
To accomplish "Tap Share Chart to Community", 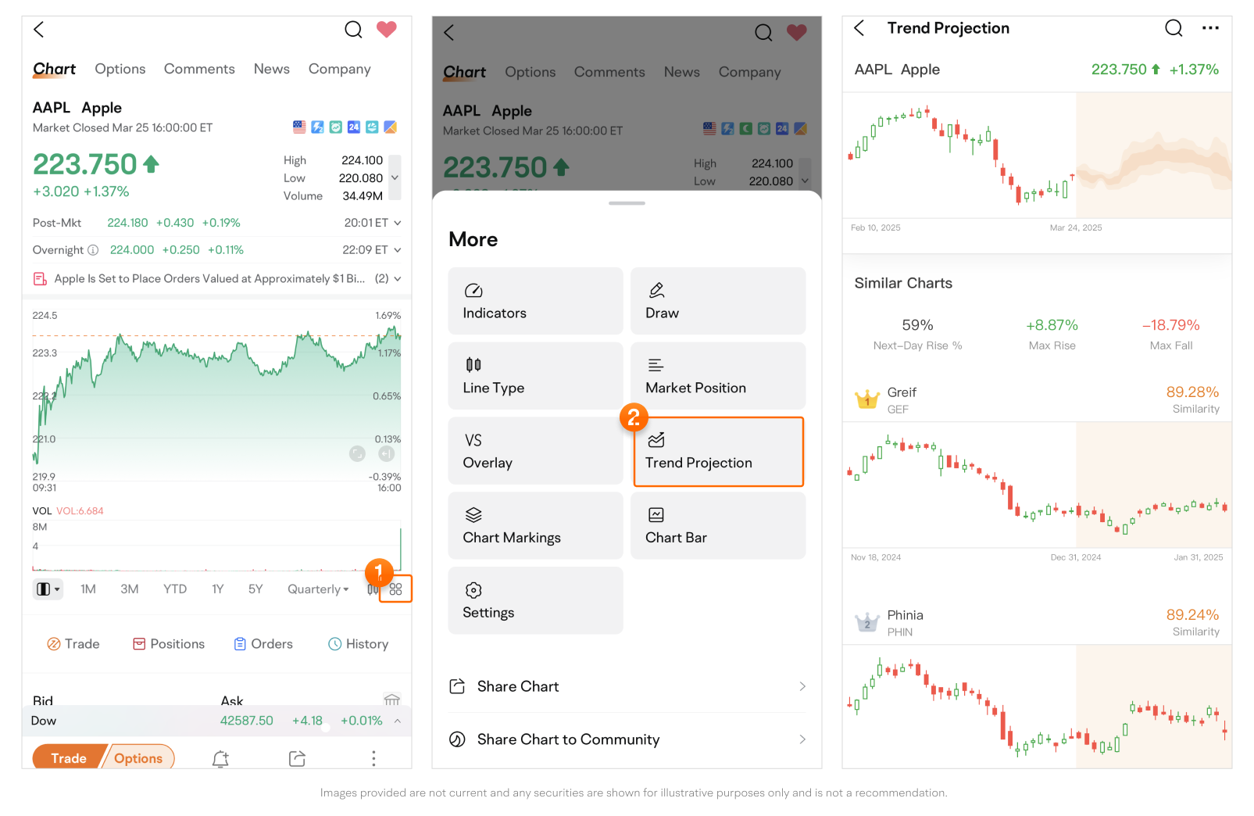I will click(x=627, y=739).
